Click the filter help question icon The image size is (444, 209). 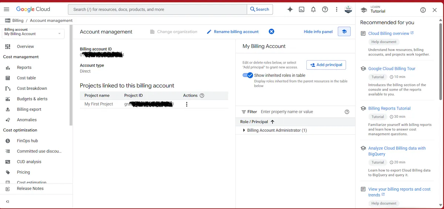[347, 112]
